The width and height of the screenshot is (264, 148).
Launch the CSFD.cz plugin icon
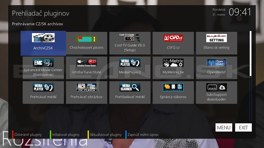[173, 38]
